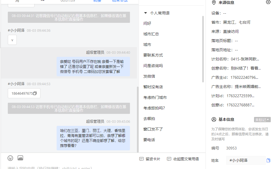Image resolution: width=273 pixels, height=169 pixels.
Task: Select the 问好 quick phrase
Action: point(147,23)
